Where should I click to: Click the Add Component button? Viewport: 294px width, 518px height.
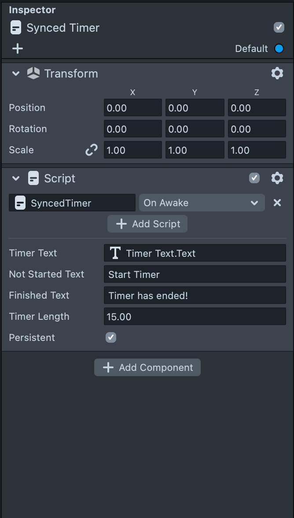tap(147, 367)
